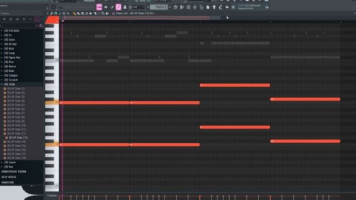Select the piano roll zoom magnifier tool

[103, 13]
